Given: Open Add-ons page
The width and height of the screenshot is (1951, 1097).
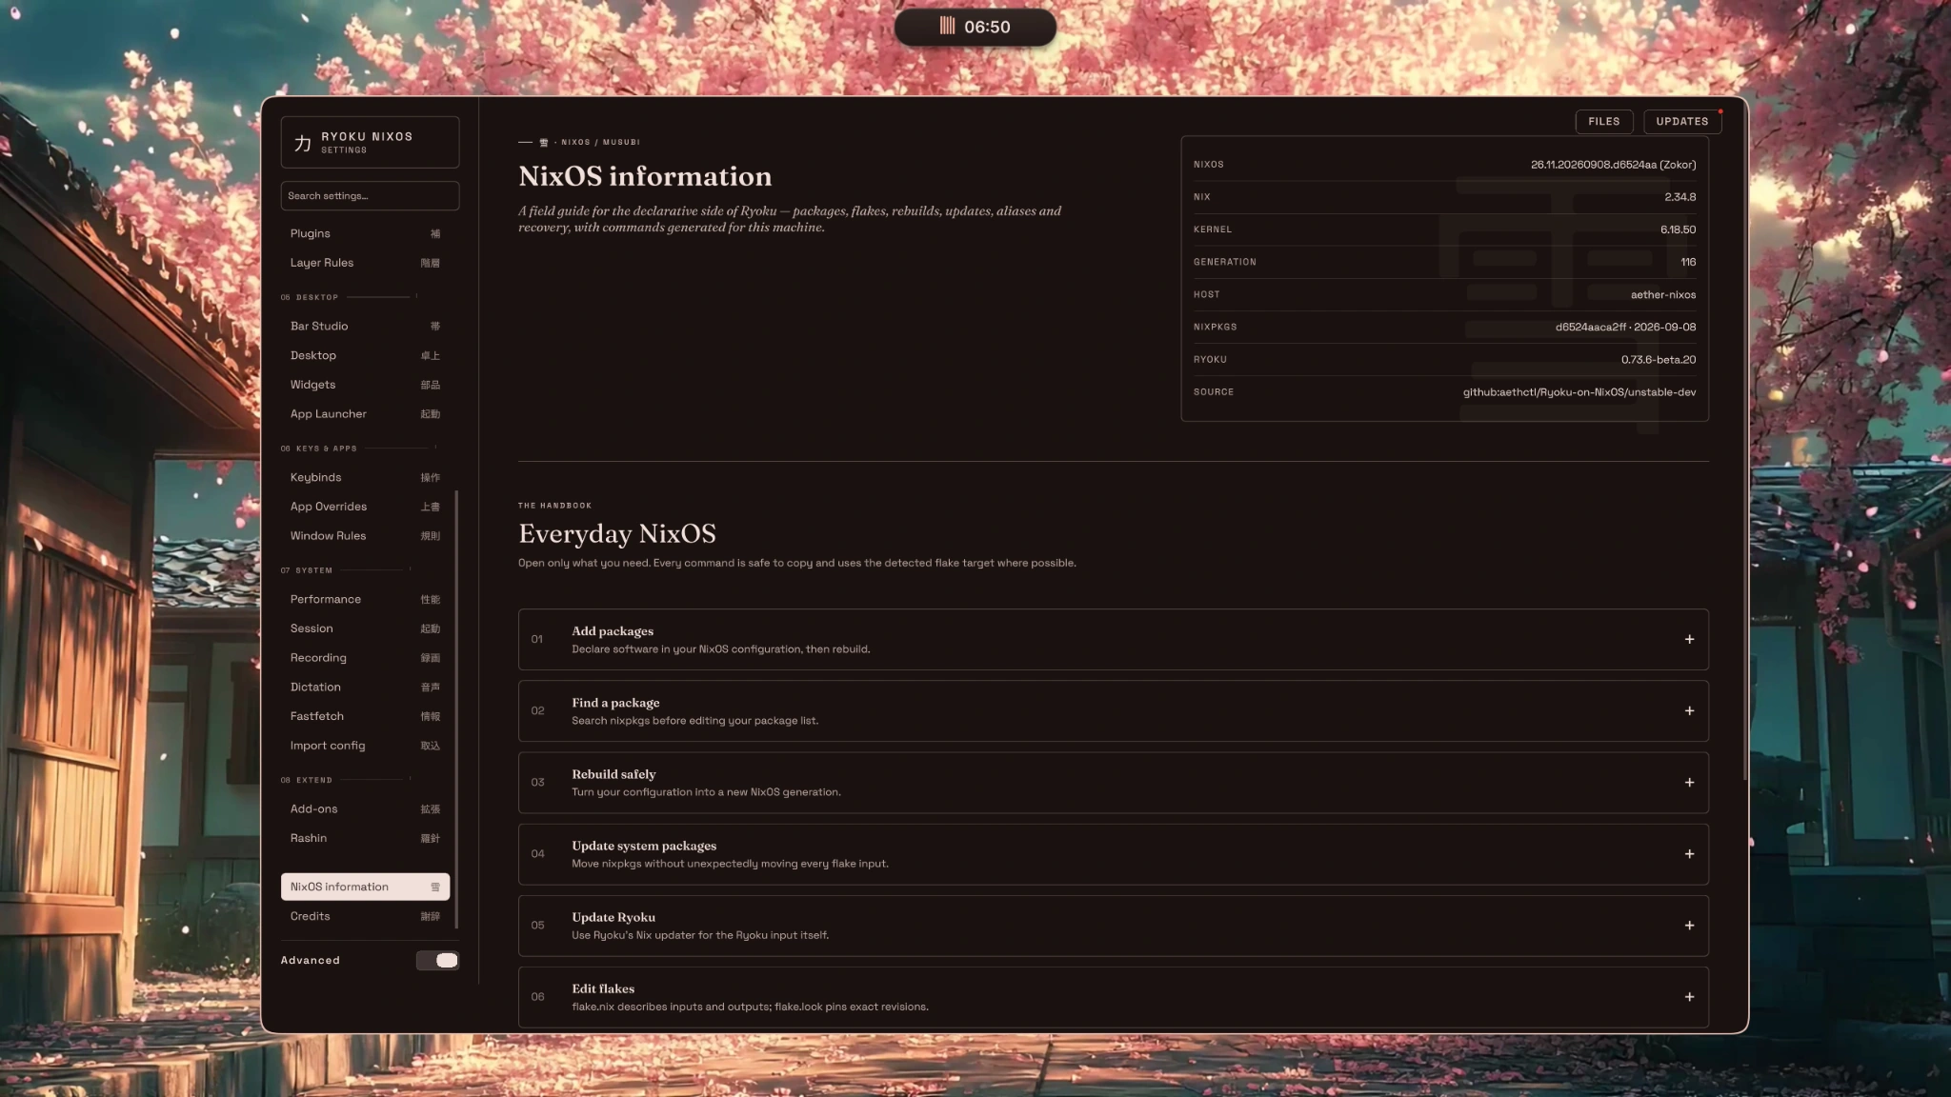Looking at the screenshot, I should click(x=365, y=808).
